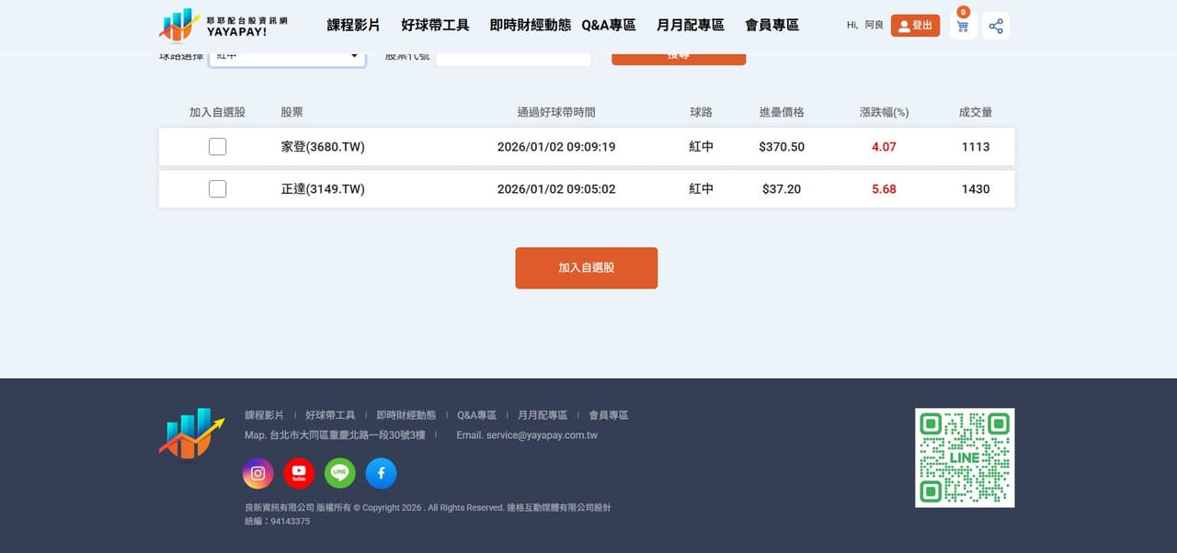Click the 股票 column header
This screenshot has height=553, width=1177.
coord(292,112)
